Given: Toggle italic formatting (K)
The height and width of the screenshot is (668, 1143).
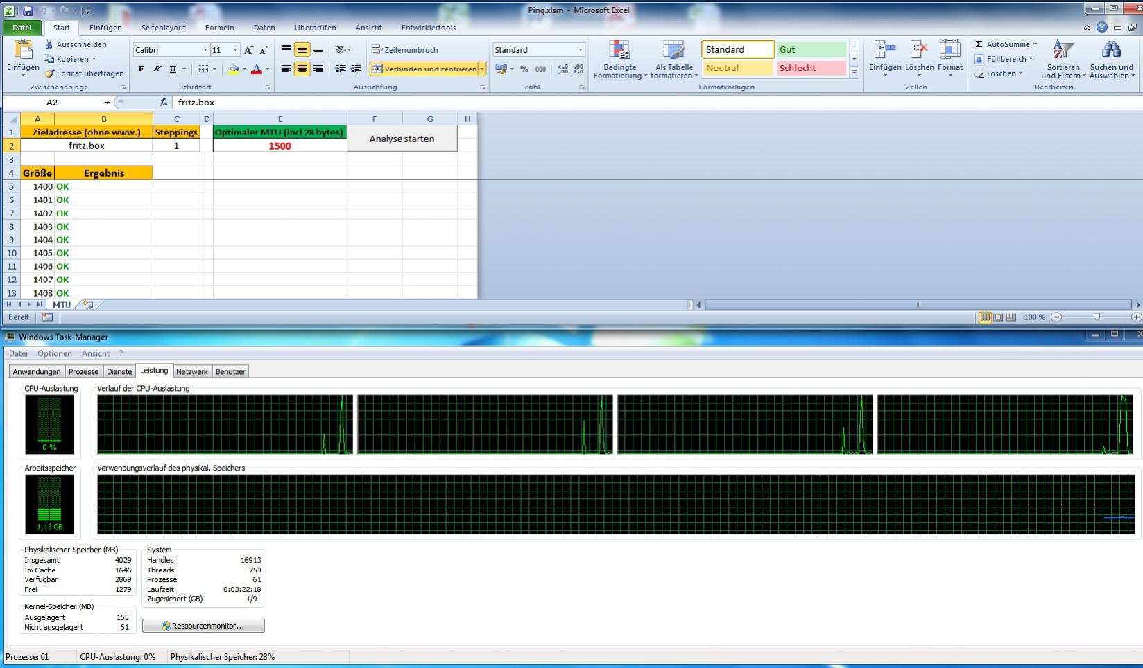Looking at the screenshot, I should [x=157, y=69].
